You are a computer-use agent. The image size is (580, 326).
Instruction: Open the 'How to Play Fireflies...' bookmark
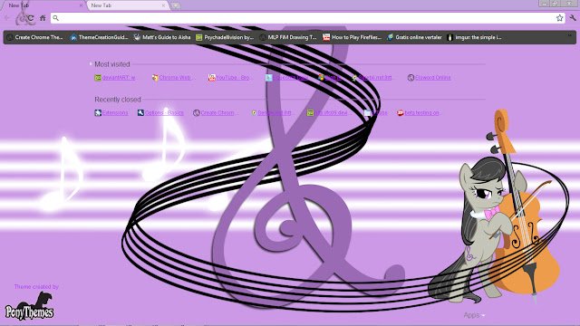click(x=353, y=37)
